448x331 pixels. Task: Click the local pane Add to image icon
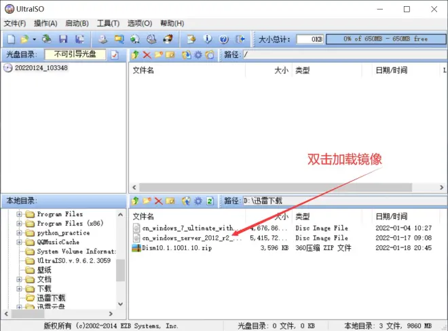pos(186,201)
